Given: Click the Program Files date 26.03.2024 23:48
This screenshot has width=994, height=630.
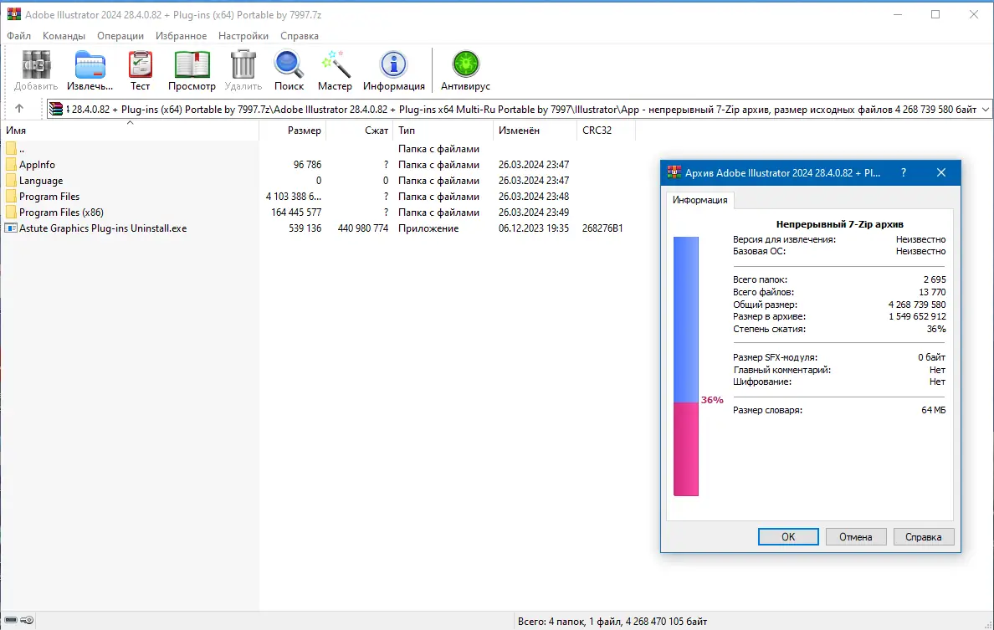Looking at the screenshot, I should 534,197.
